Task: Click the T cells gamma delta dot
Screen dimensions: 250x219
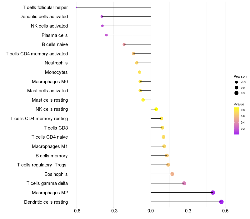Action: (184, 183)
